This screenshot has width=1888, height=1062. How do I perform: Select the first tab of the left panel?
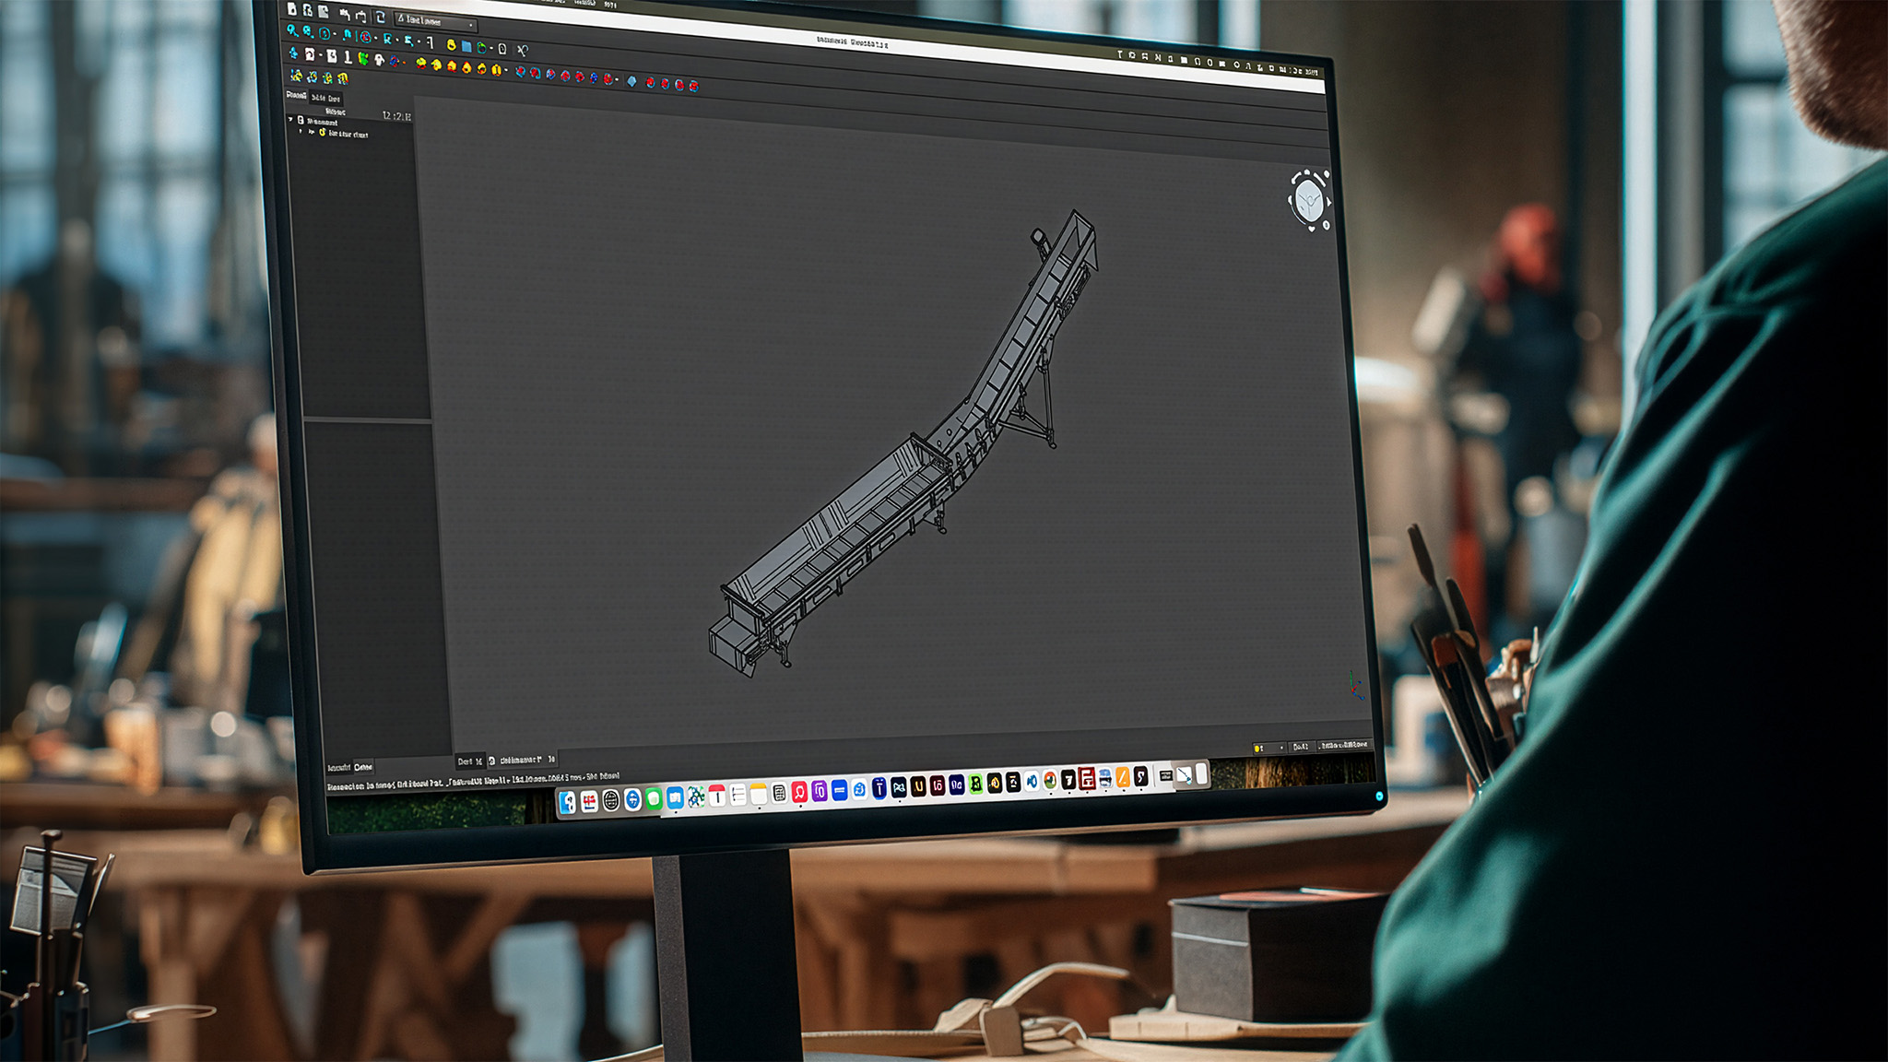[x=297, y=95]
